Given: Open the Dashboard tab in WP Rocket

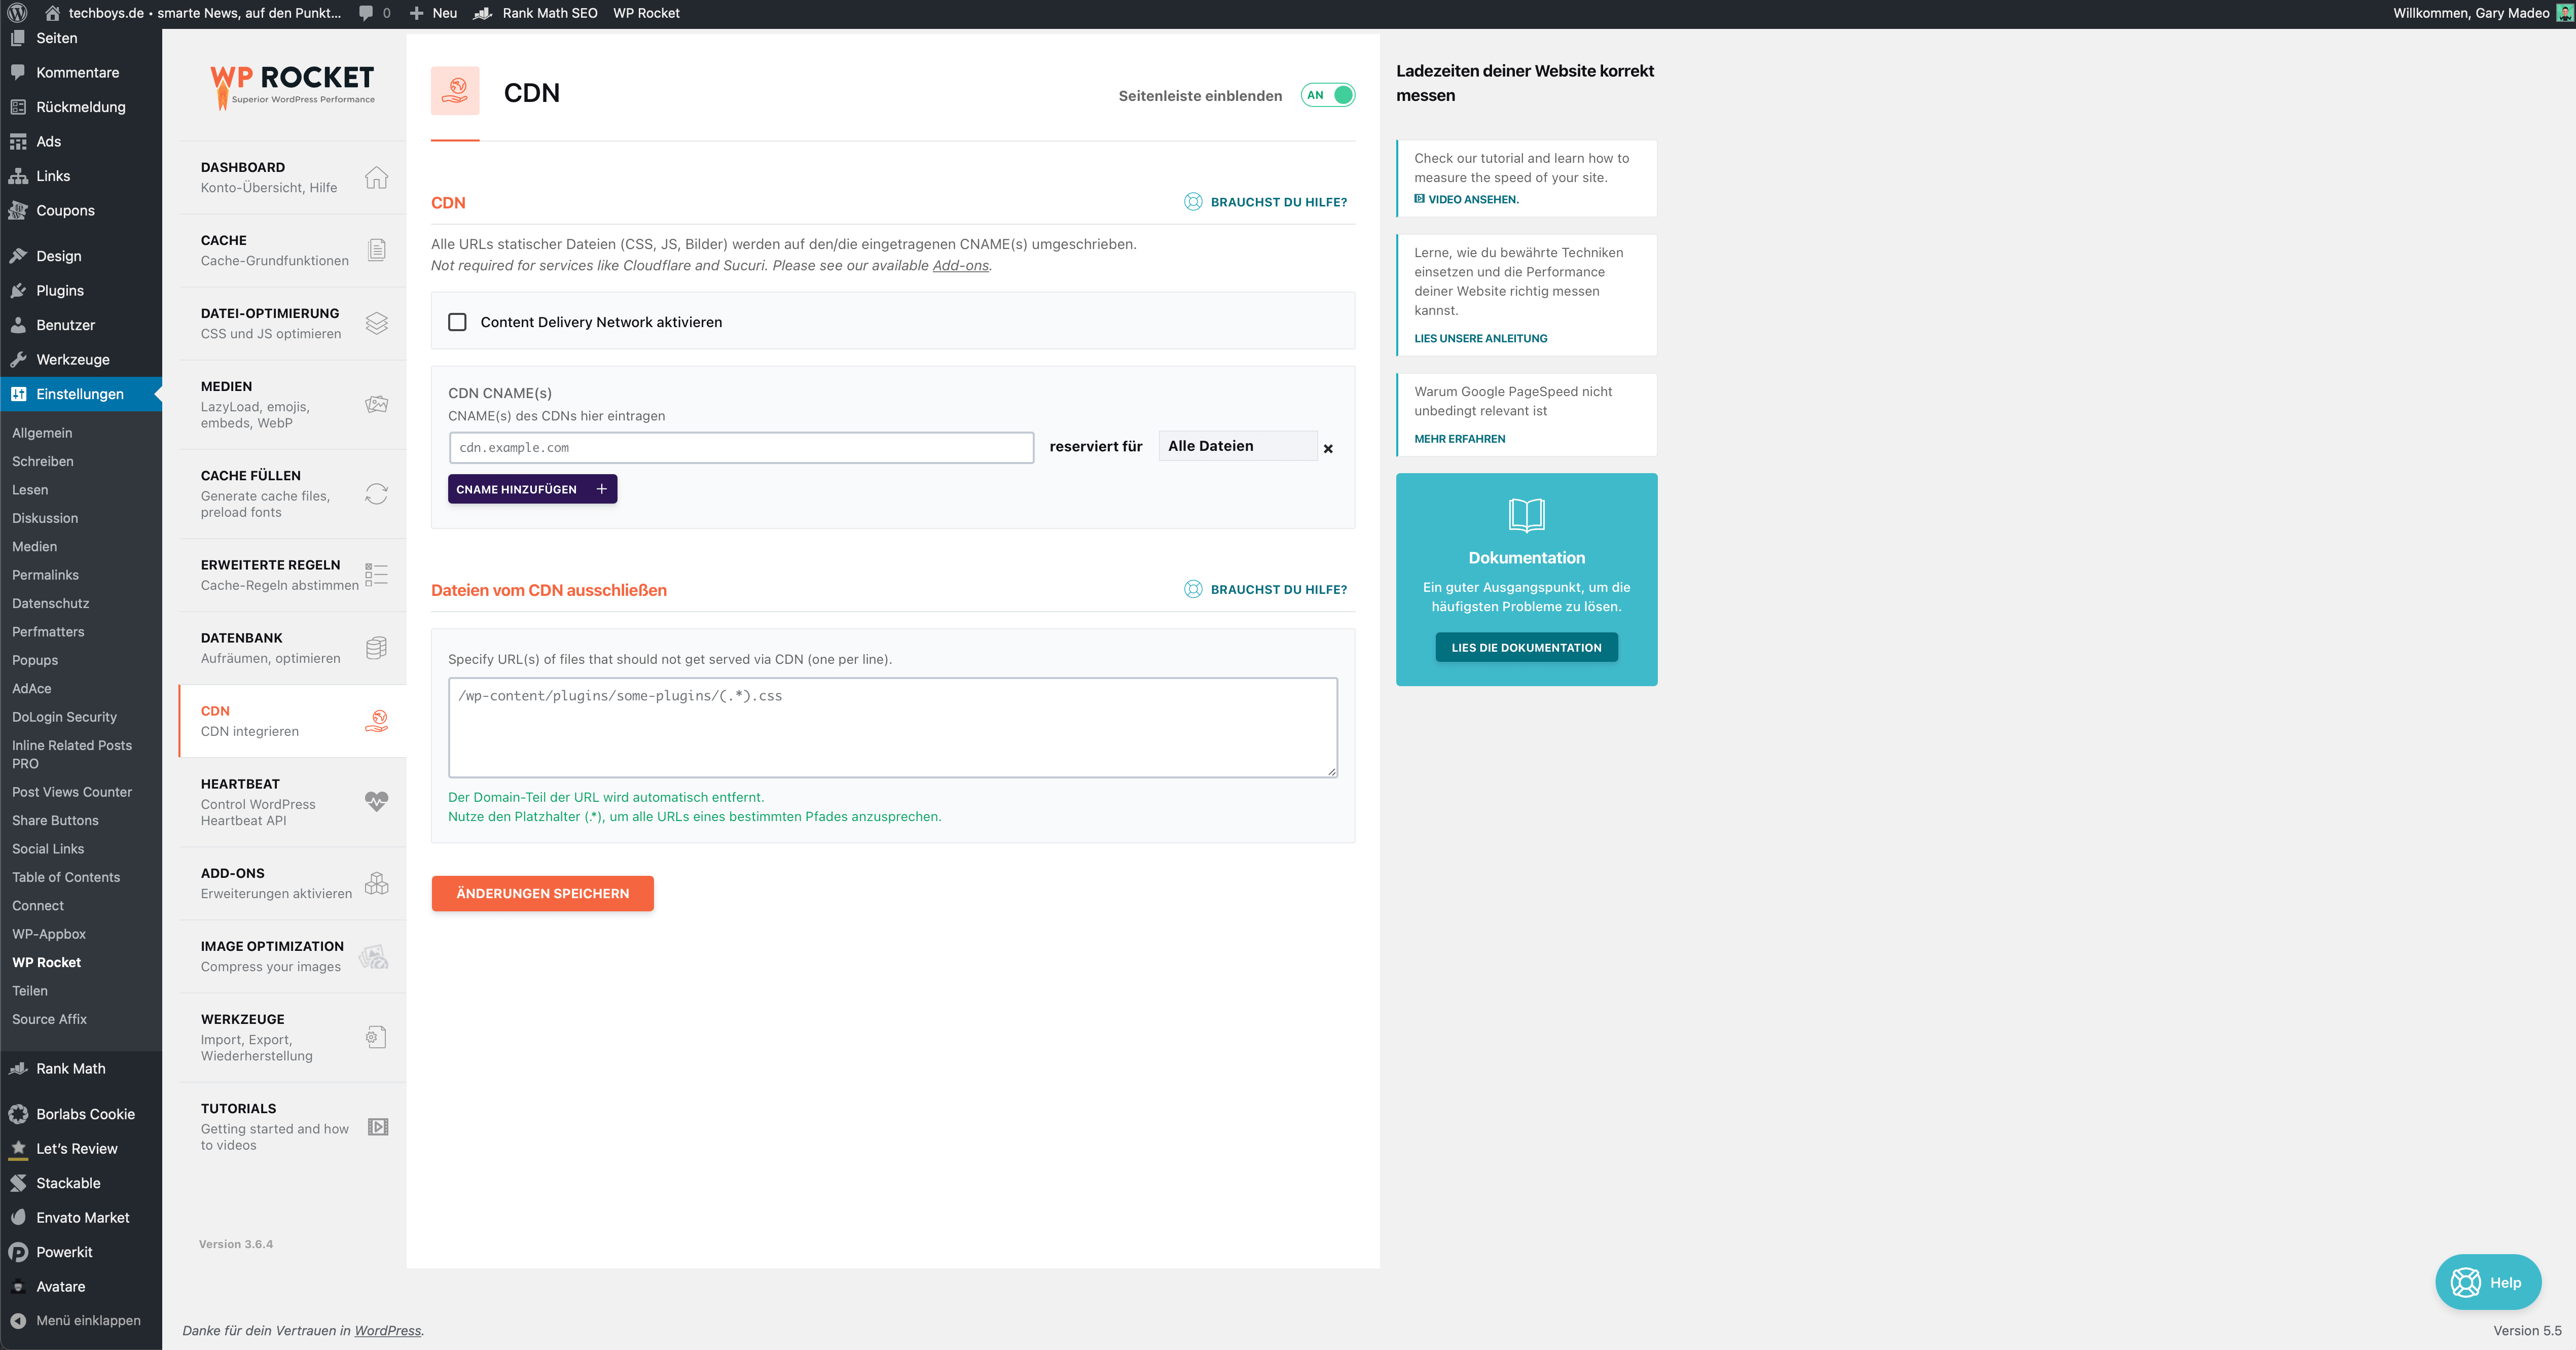Looking at the screenshot, I should point(292,177).
